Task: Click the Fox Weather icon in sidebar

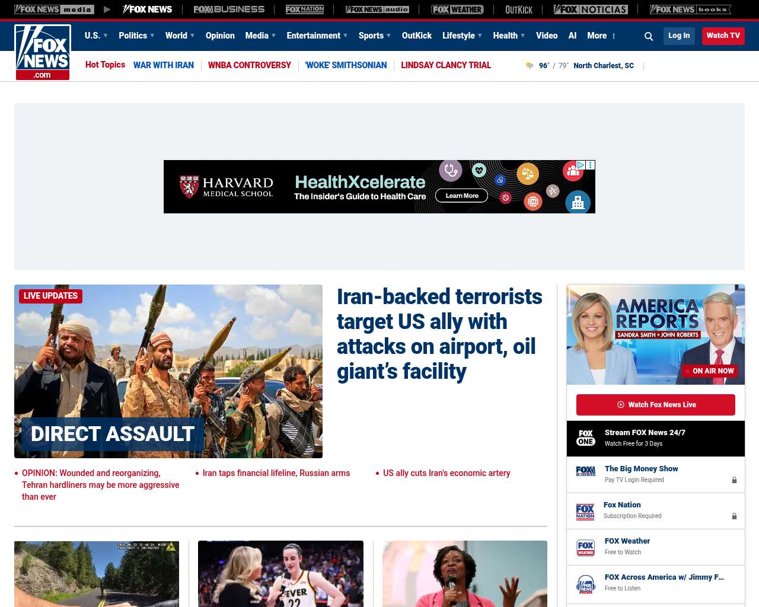Action: point(586,548)
